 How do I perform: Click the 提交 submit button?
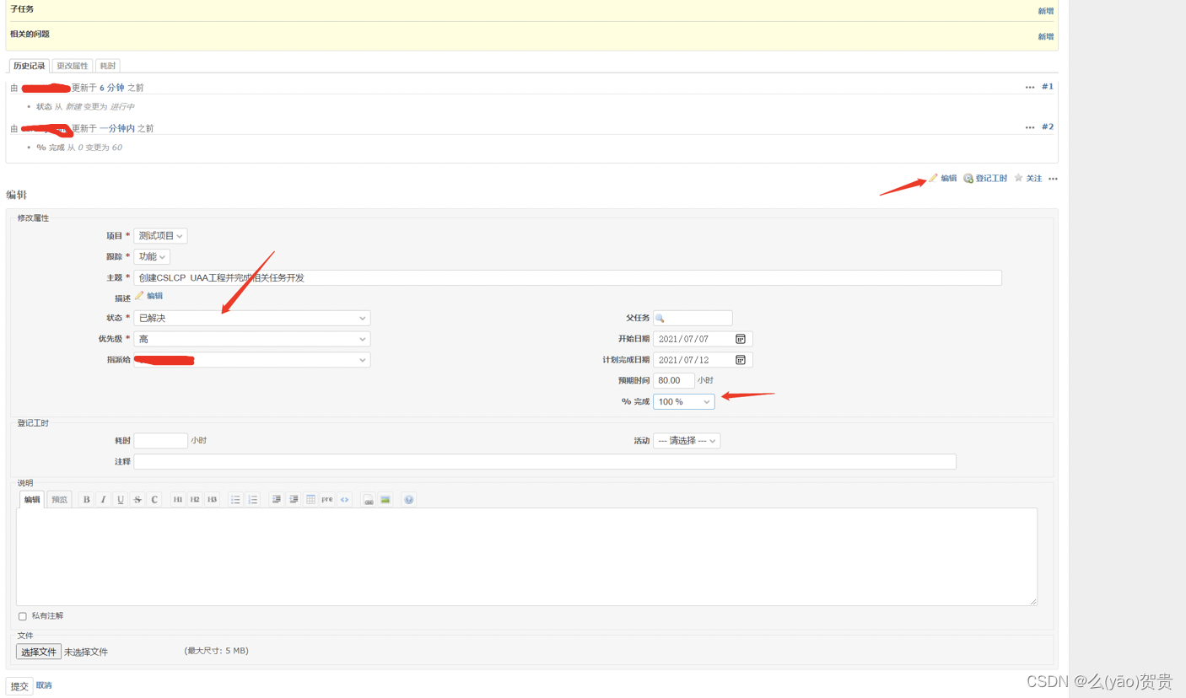pos(19,686)
